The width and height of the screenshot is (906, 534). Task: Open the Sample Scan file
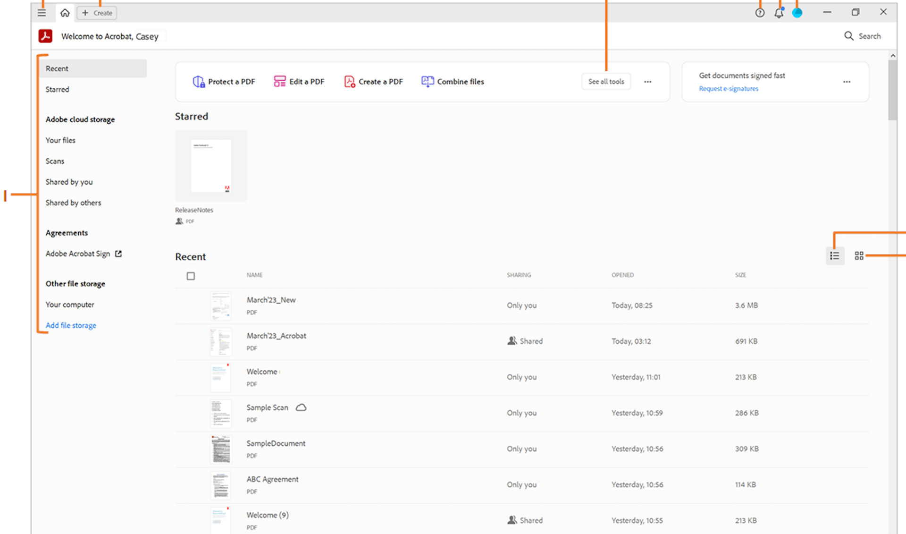[x=267, y=407]
